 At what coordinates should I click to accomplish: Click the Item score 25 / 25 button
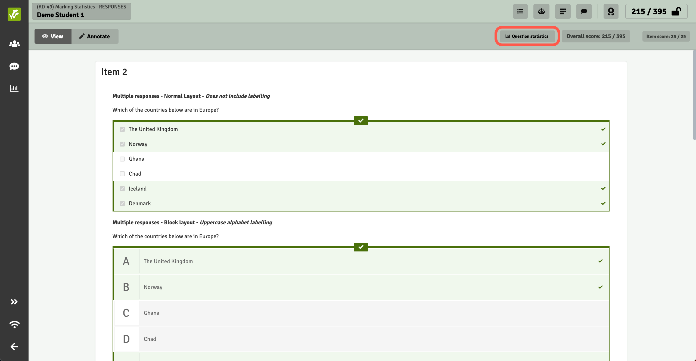[x=666, y=36]
